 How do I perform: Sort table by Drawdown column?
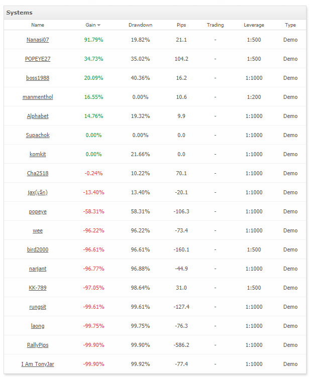tap(140, 25)
